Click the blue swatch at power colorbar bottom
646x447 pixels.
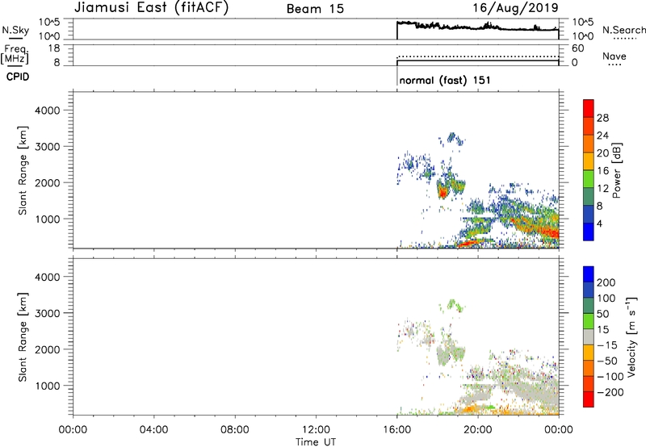click(589, 232)
